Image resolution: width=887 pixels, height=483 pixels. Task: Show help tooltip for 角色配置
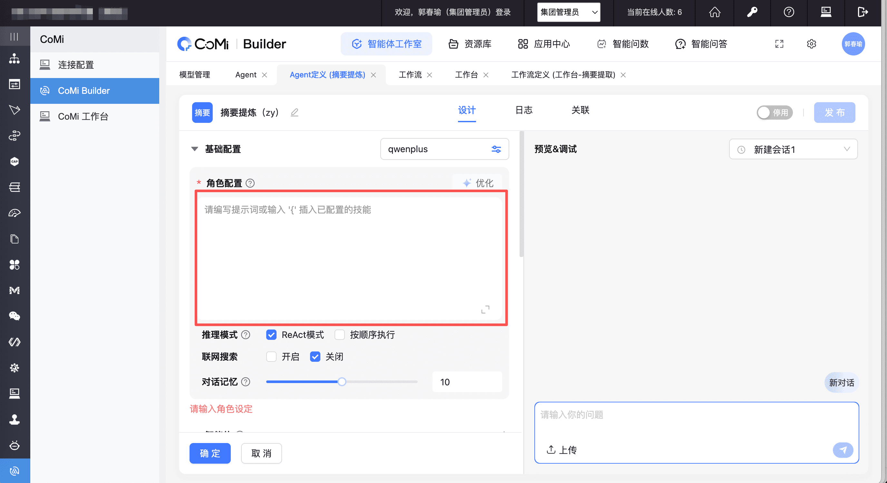point(250,183)
